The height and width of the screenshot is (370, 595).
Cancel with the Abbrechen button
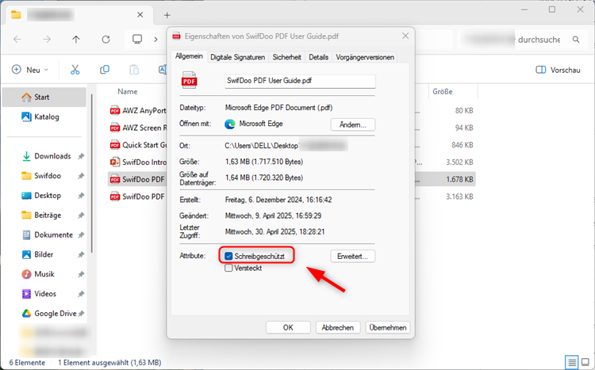click(x=337, y=327)
